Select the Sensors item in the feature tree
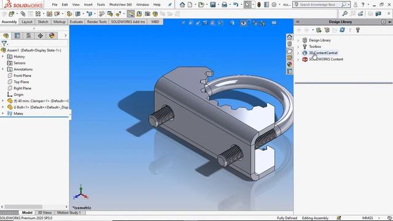The height and width of the screenshot is (221, 393). coord(20,63)
